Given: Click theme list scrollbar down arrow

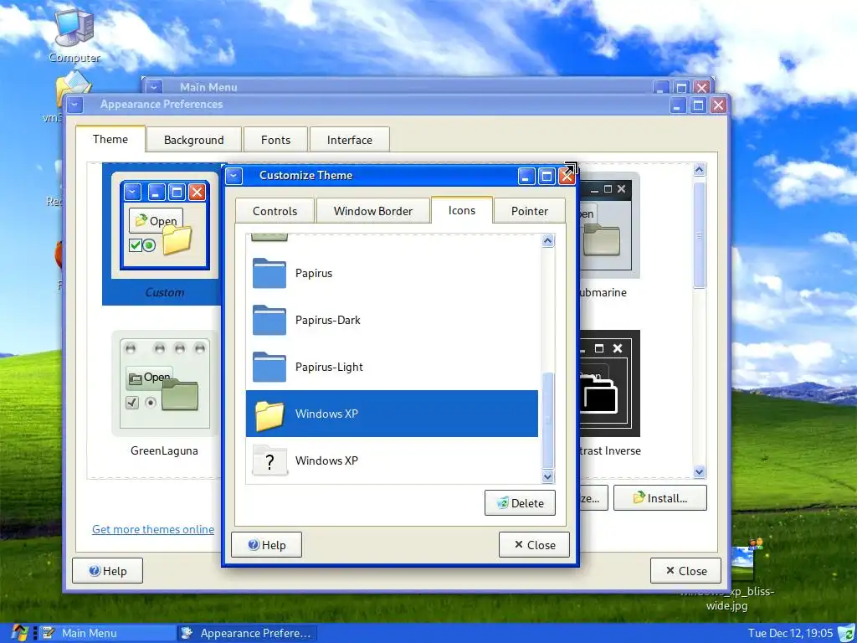Looking at the screenshot, I should (x=699, y=472).
